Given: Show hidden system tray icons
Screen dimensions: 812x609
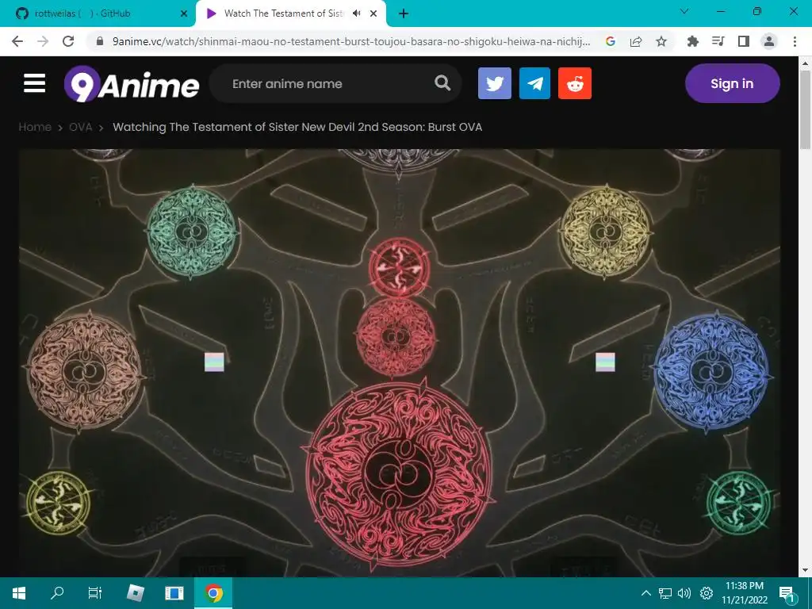Looking at the screenshot, I should pos(645,593).
